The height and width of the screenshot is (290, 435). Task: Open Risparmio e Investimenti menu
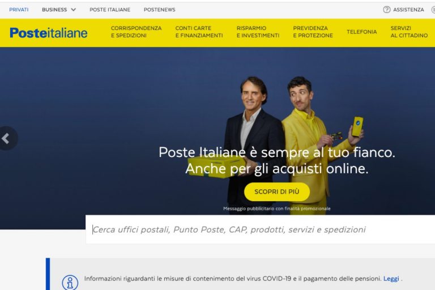[x=258, y=32]
